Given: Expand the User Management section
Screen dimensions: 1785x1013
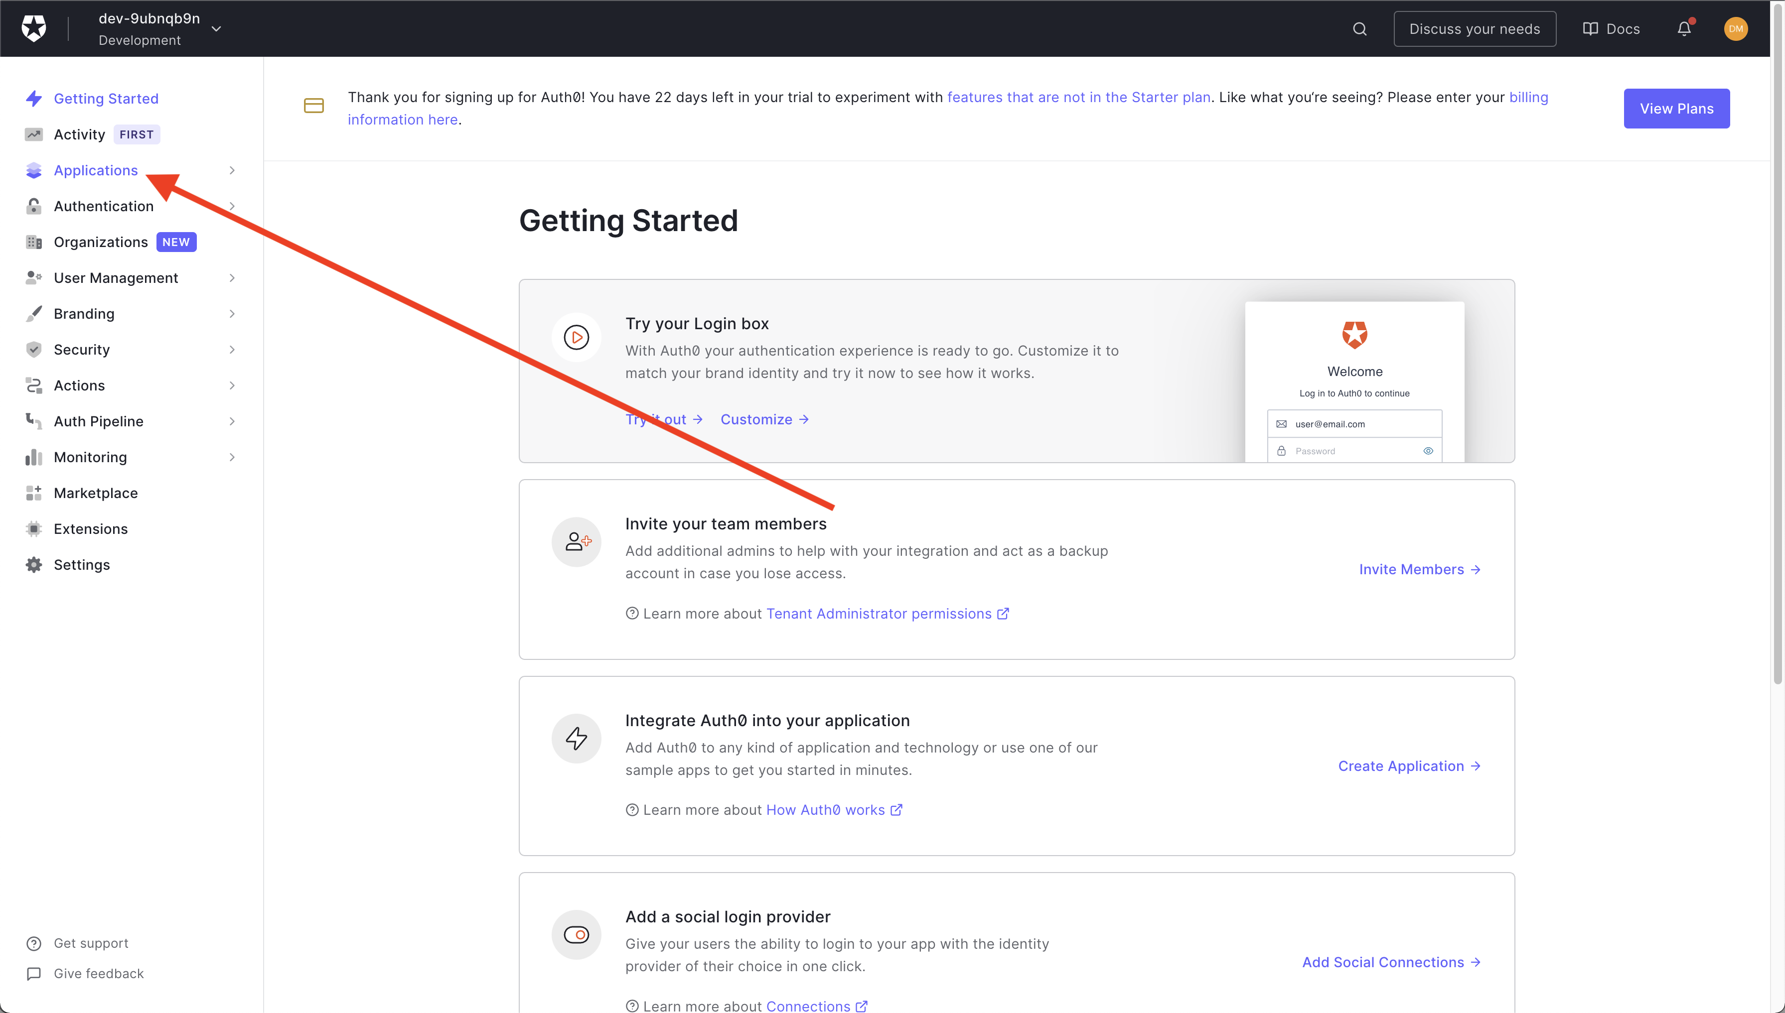Looking at the screenshot, I should [x=232, y=277].
